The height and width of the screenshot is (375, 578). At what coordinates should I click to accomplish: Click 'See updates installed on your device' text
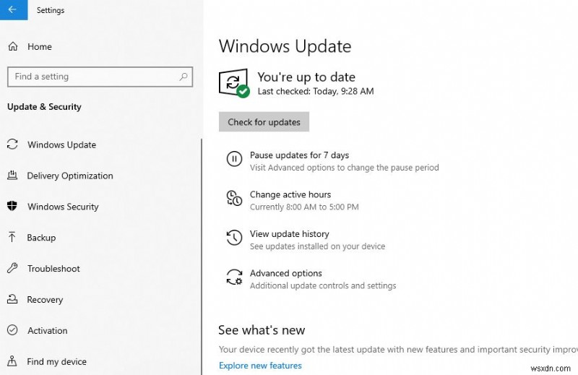(317, 246)
